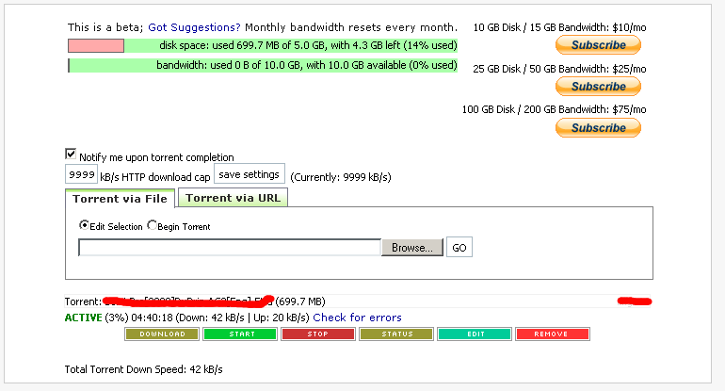Click the red STOP torrent button
Viewport: 725px width, 391px height.
[x=318, y=334]
